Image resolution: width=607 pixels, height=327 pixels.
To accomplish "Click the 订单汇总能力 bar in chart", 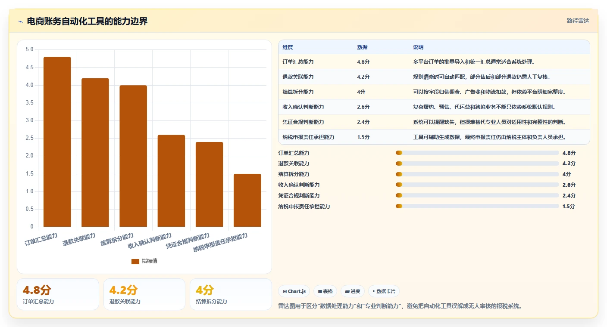I will pyautogui.click(x=57, y=142).
